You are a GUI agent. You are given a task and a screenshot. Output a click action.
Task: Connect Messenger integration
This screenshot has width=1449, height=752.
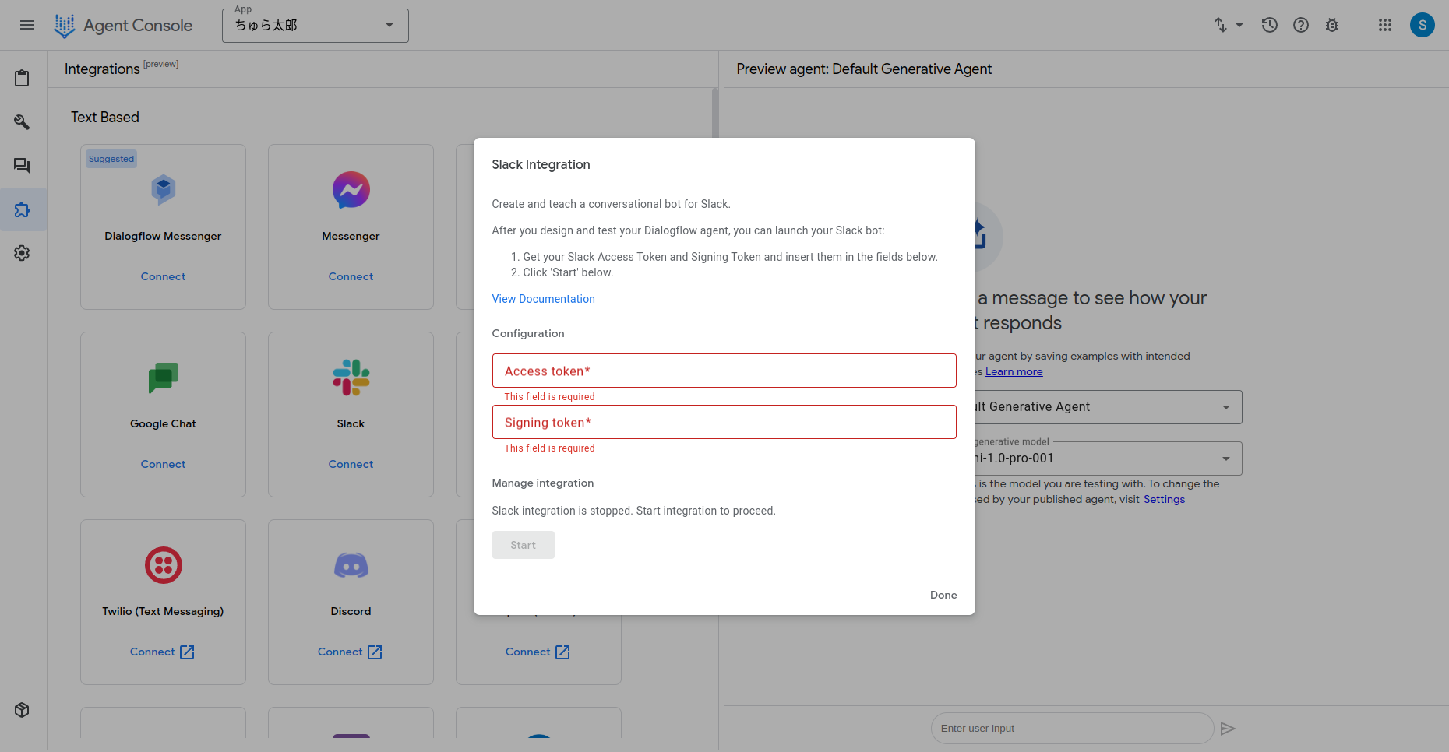(351, 276)
